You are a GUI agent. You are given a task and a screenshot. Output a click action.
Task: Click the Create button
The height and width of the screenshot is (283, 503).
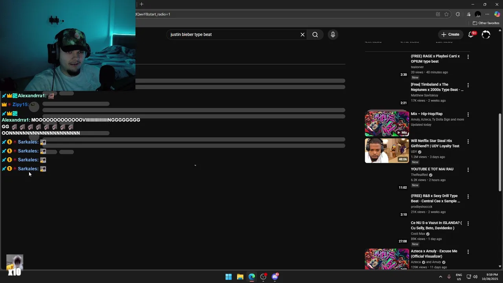450,35
